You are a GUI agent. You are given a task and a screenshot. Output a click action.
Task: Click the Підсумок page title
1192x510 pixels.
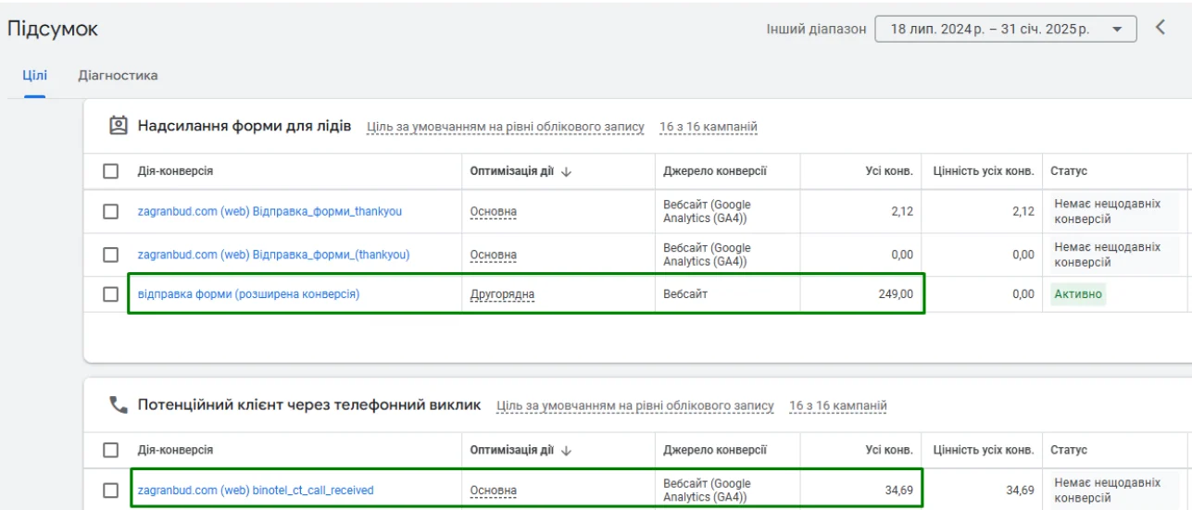pos(53,29)
